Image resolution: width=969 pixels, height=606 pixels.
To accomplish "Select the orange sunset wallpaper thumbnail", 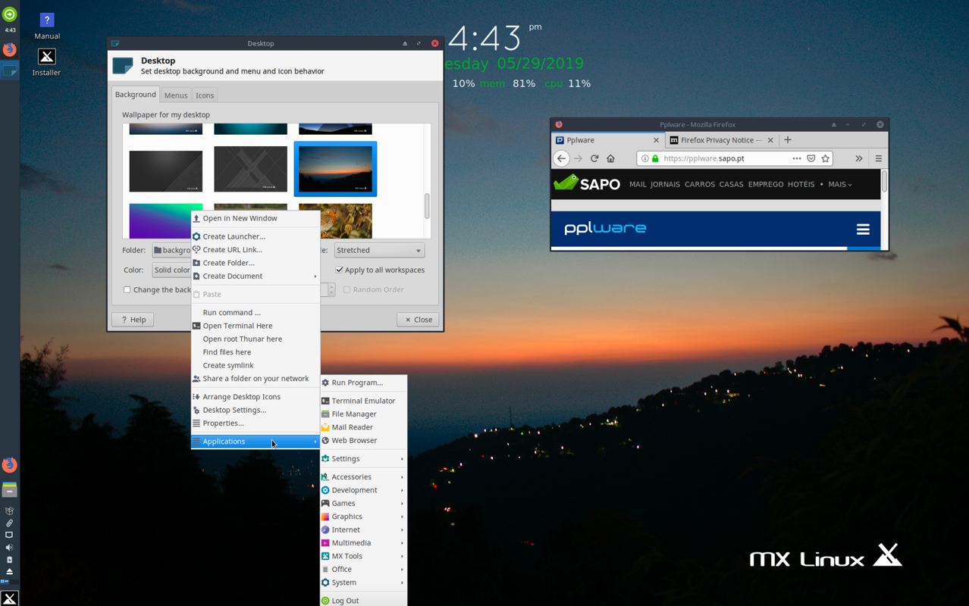I will [335, 168].
